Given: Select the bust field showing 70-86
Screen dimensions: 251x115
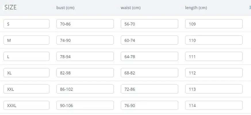Looking at the screenshot, I should 85,24.
